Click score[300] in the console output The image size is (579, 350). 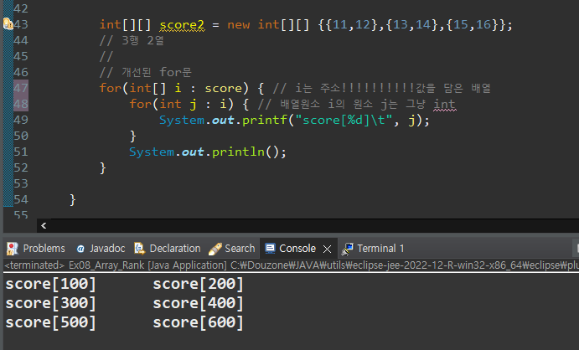(50, 303)
